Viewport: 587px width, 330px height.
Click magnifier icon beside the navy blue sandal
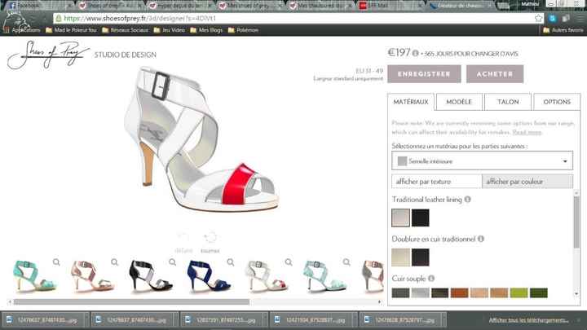232,262
